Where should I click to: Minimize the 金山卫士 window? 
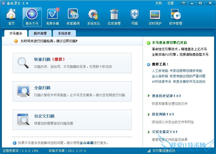click(192, 3)
